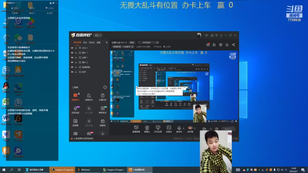Toggle visibility of 图片 1 layer

click(72, 53)
